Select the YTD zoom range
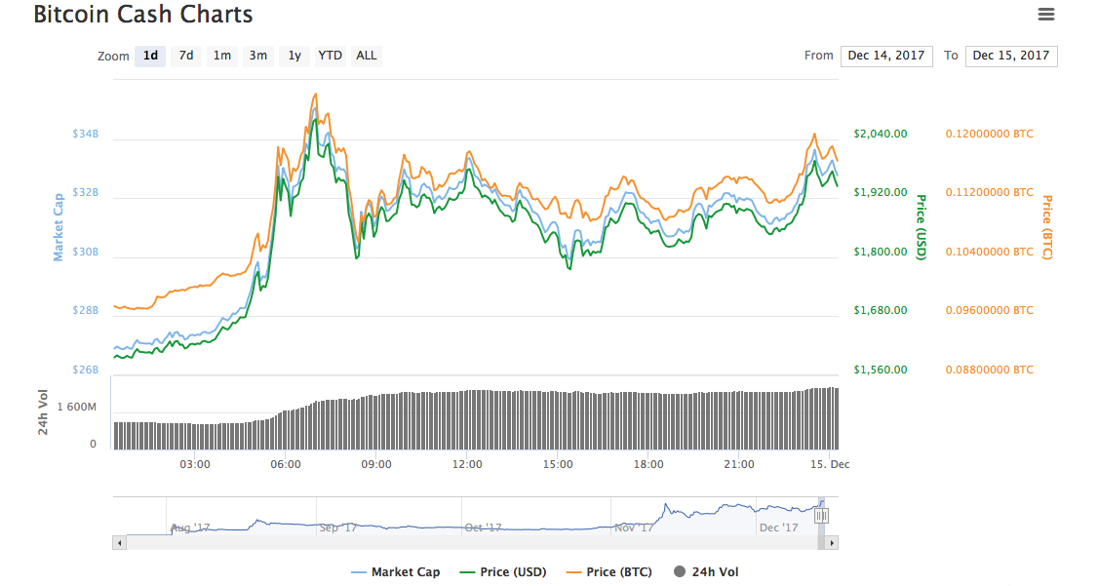 pos(330,56)
